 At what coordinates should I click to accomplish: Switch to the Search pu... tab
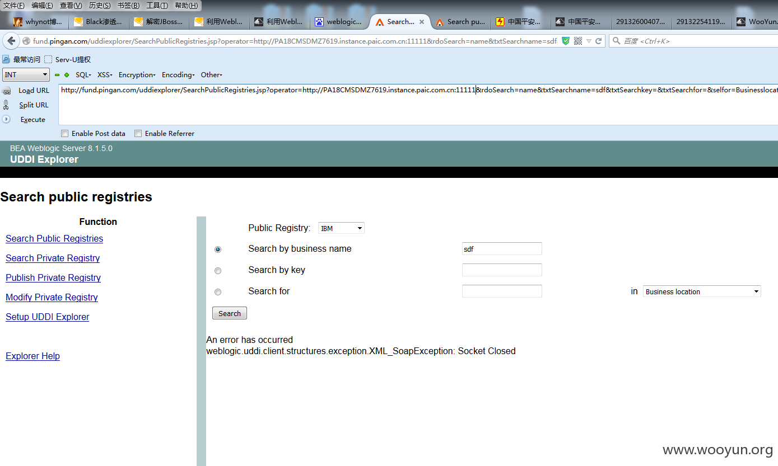[460, 22]
